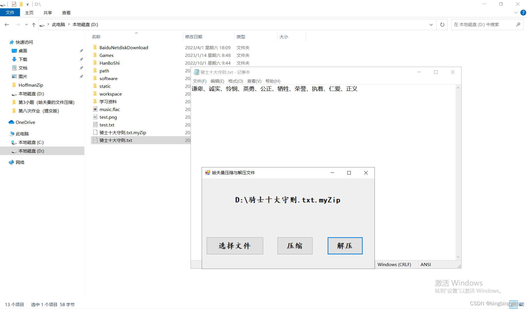Select the Games folder icon

click(x=95, y=55)
